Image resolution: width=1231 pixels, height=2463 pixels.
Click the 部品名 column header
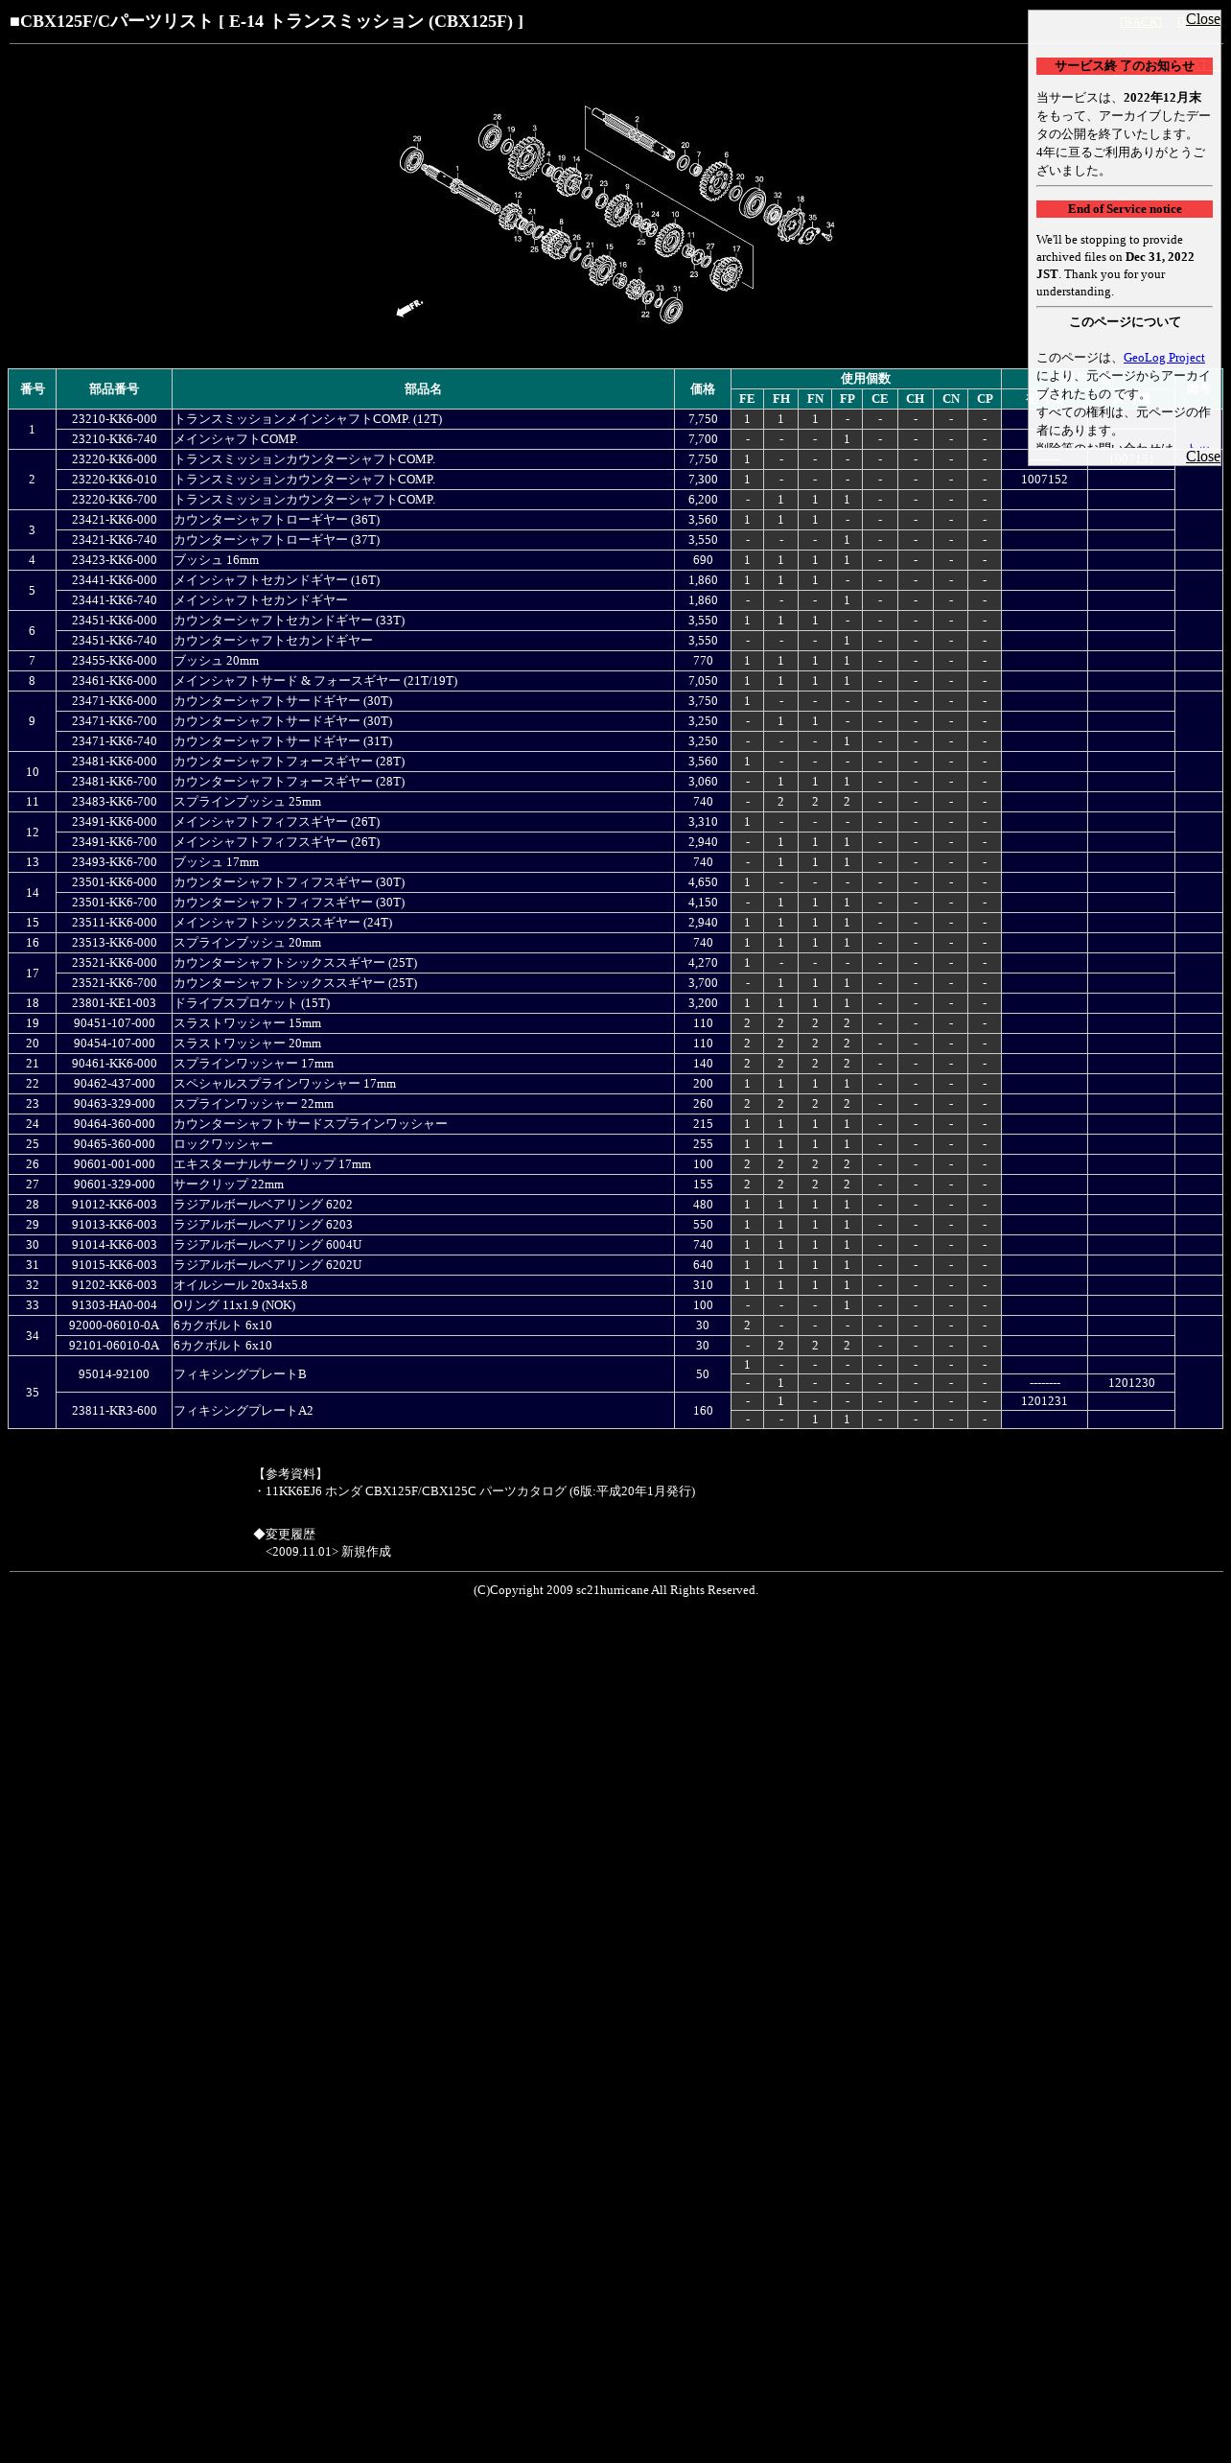pos(423,389)
